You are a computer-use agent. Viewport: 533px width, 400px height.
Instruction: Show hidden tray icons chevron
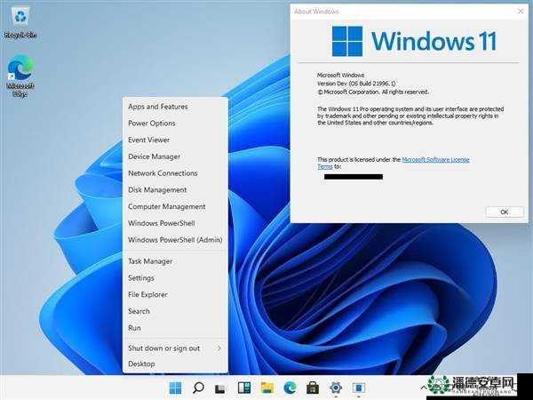point(423,388)
